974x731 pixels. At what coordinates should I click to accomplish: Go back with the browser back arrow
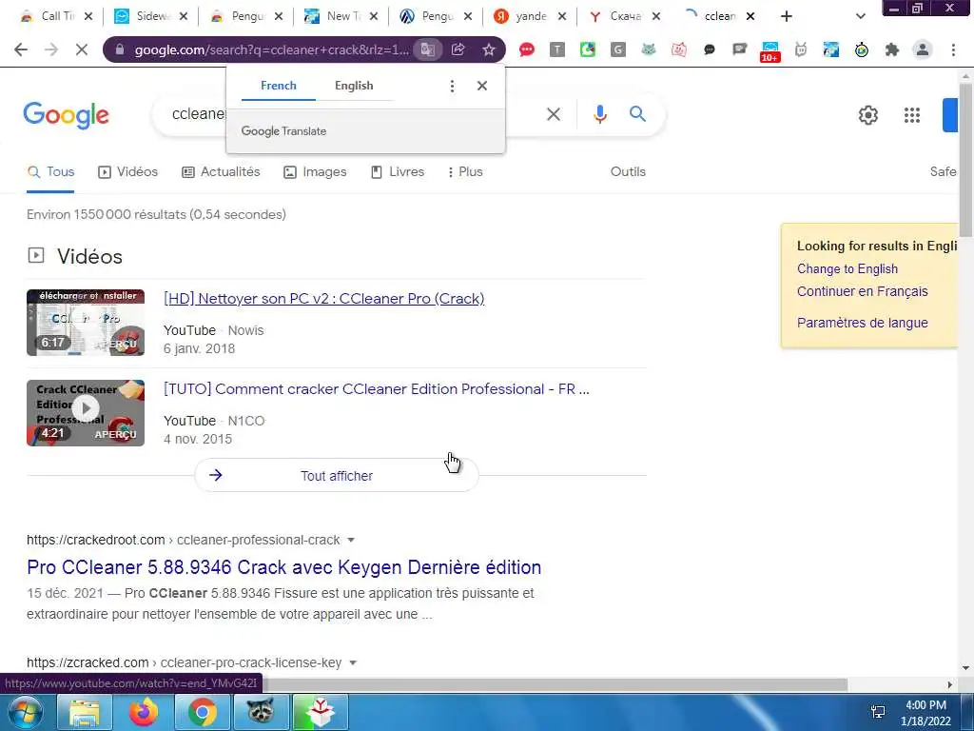(21, 49)
